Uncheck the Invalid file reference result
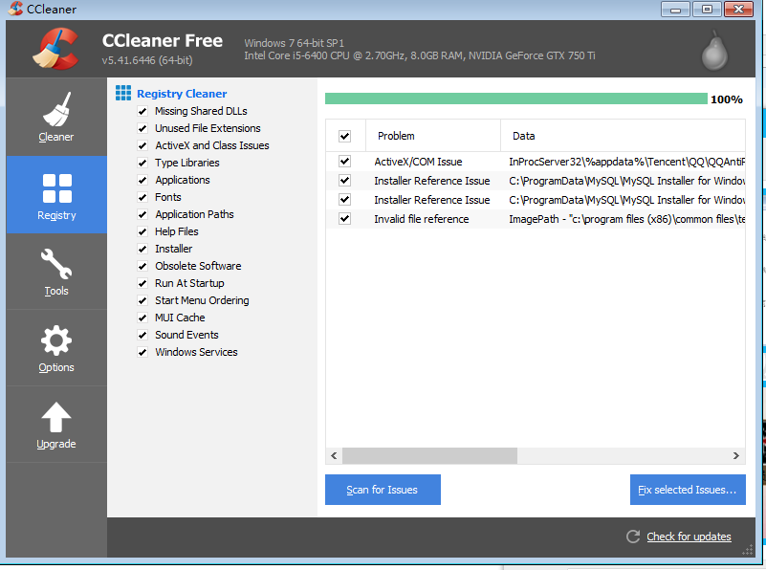Viewport: 766px width, 570px height. [x=345, y=218]
